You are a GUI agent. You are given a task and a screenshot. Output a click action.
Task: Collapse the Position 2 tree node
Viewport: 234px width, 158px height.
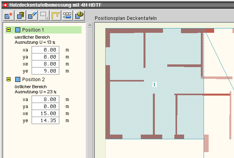click(x=9, y=80)
